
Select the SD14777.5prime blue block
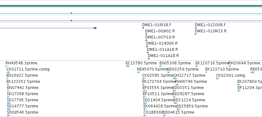(9, 109)
